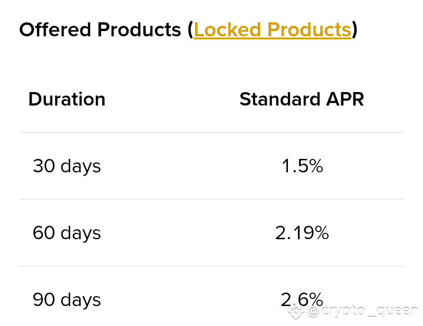Screen dimensions: 423x326
Task: Click the word APR in the column header
Action: pos(345,99)
